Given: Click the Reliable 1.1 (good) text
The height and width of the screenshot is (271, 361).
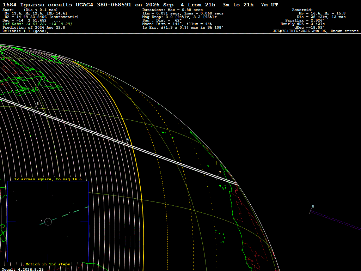Looking at the screenshot, I should click(x=25, y=31).
